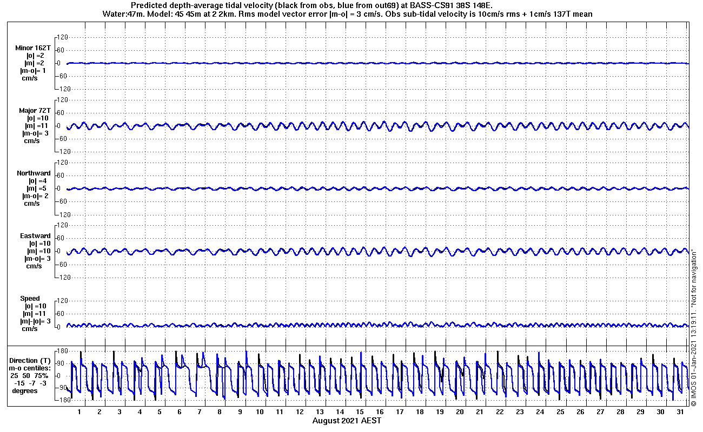Click date label '10' on the x-axis

coord(260,412)
